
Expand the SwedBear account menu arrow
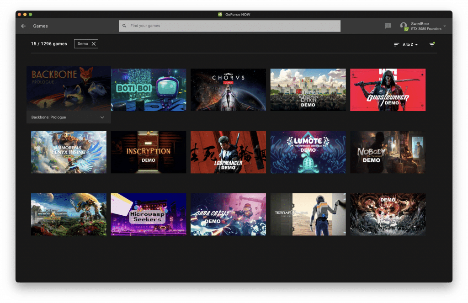click(445, 26)
